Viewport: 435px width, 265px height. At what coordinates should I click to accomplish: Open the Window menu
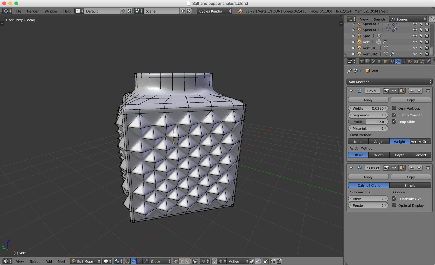[51, 11]
